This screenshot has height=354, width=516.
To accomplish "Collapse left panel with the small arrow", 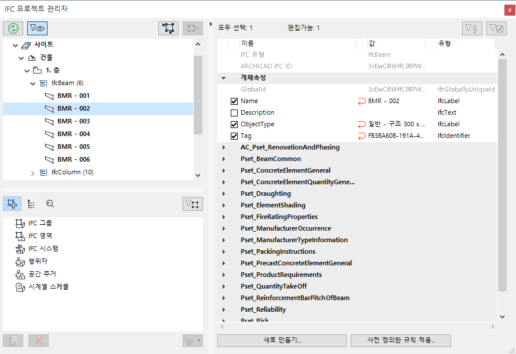I will [x=210, y=24].
